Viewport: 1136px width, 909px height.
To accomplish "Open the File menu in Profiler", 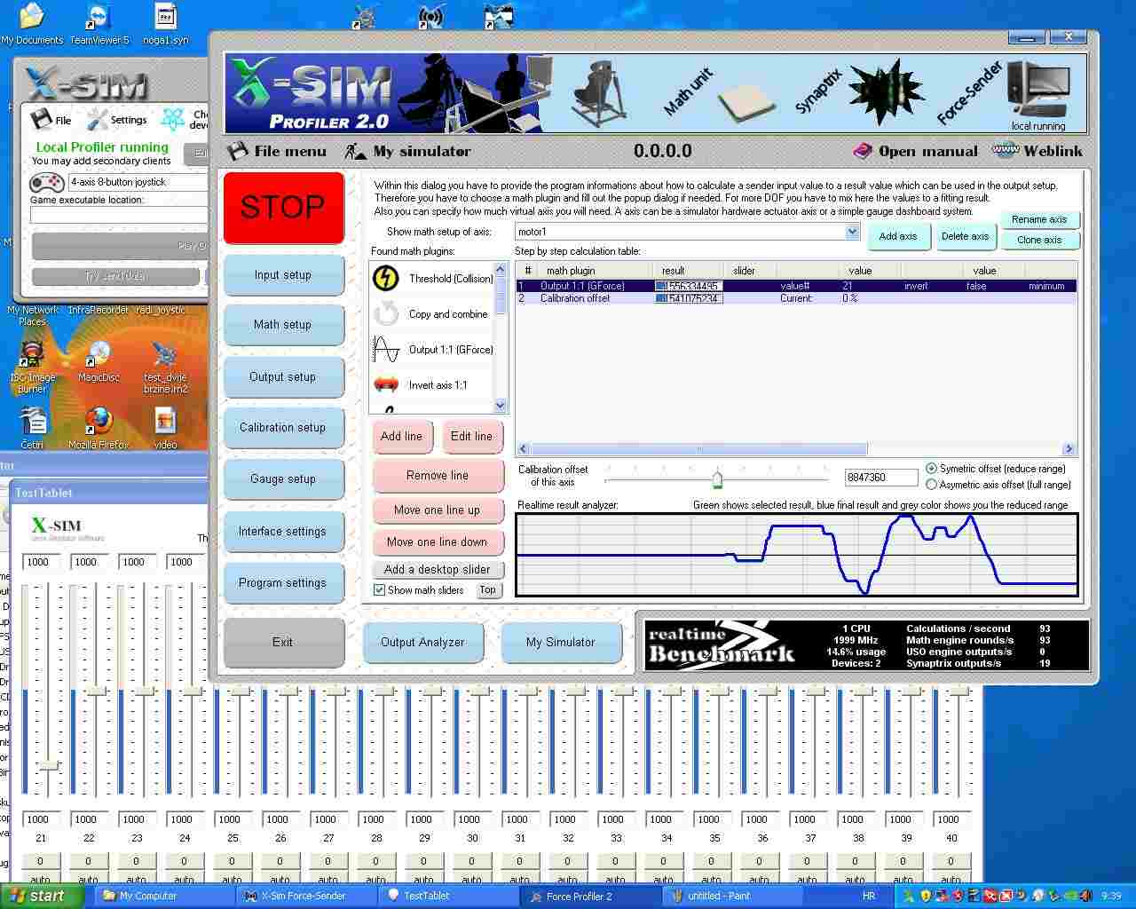I will pos(277,151).
